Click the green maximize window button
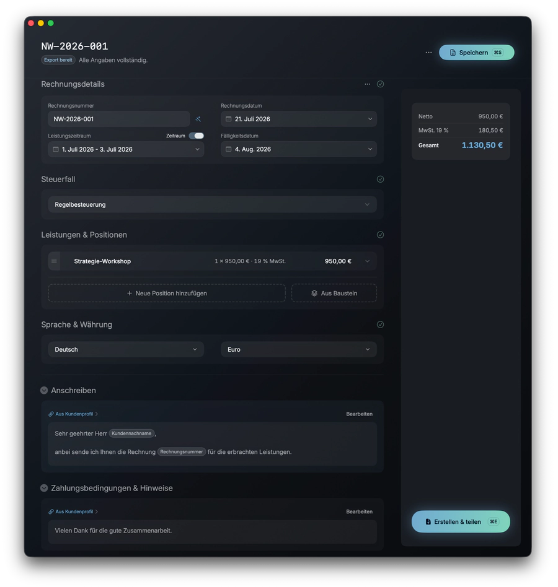Viewport: 558px width, 587px height. pyautogui.click(x=51, y=23)
